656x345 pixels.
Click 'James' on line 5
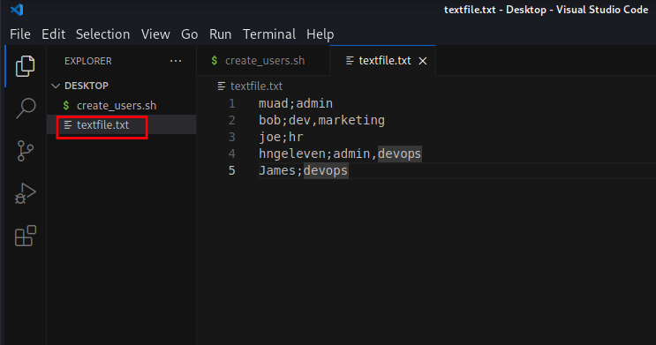tap(277, 170)
